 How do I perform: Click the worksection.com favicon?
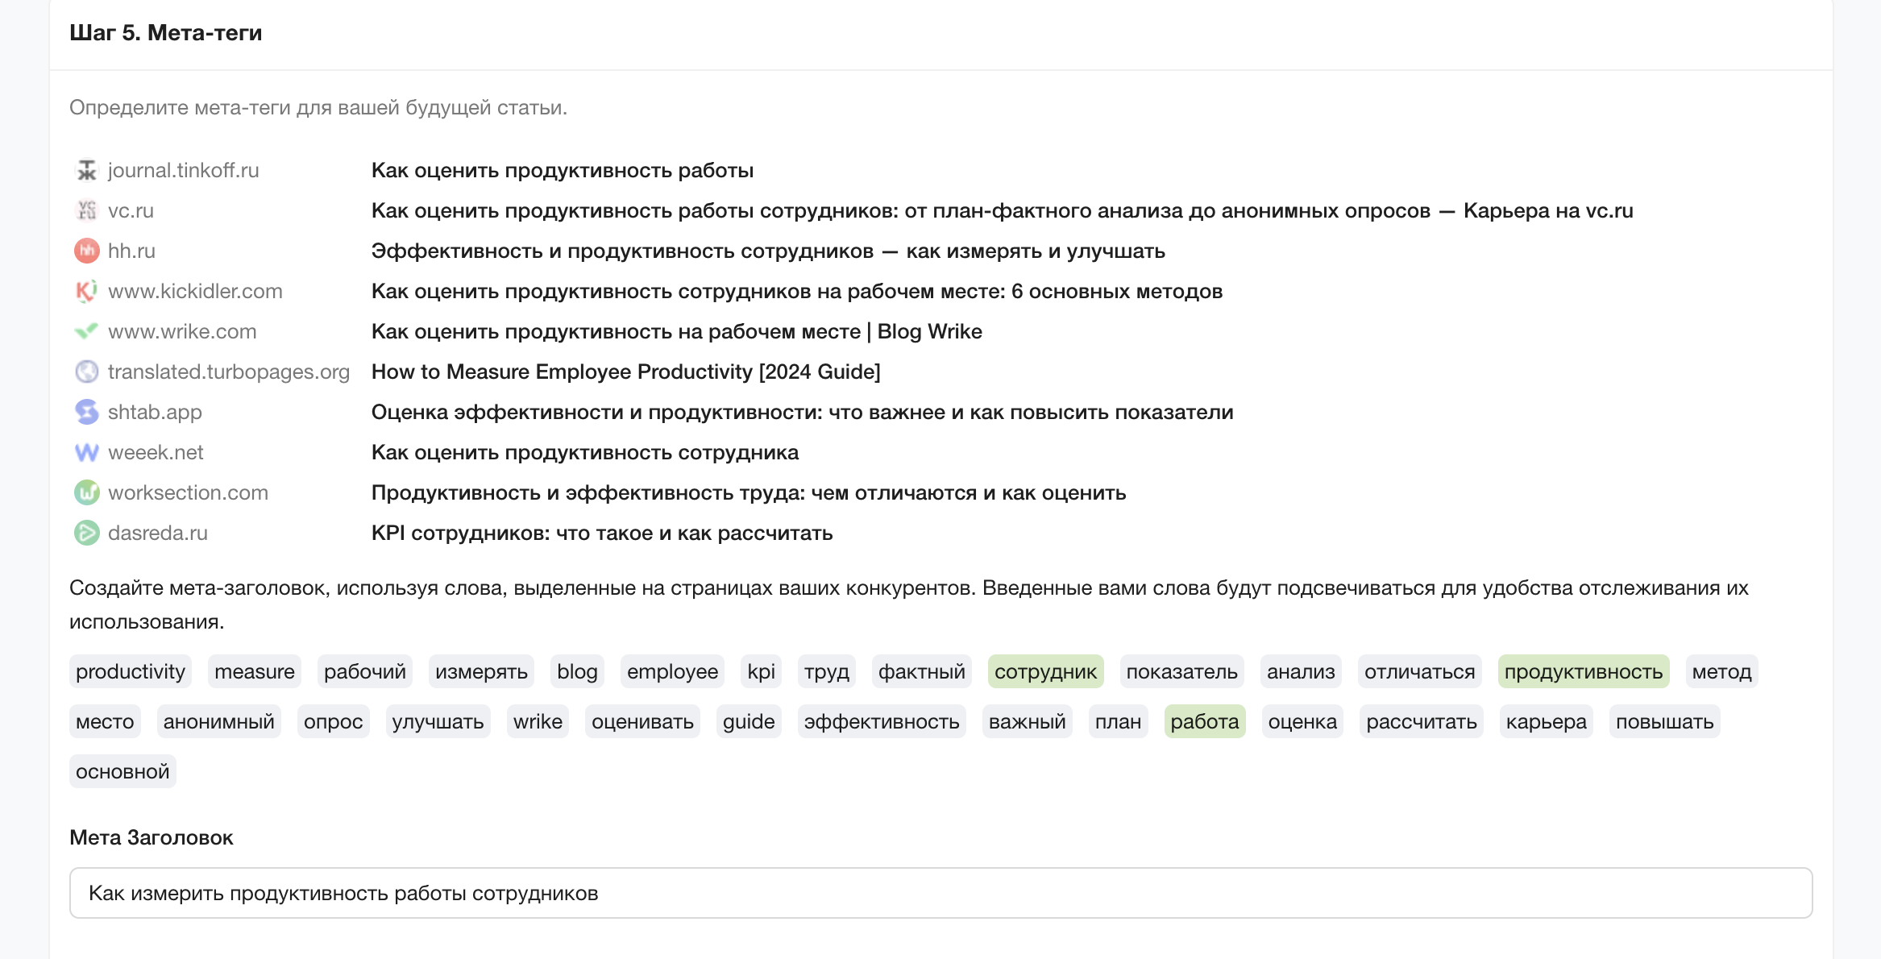point(86,492)
